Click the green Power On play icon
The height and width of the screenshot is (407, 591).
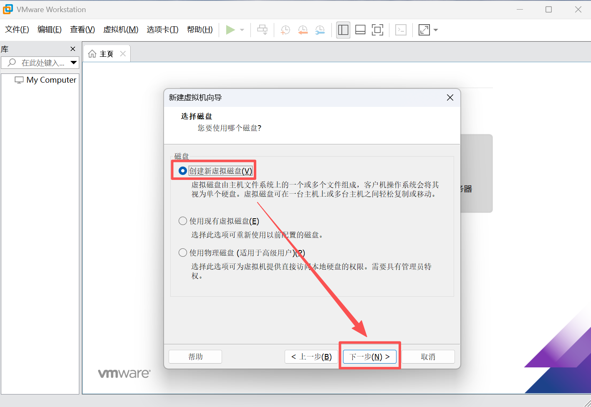pos(230,30)
